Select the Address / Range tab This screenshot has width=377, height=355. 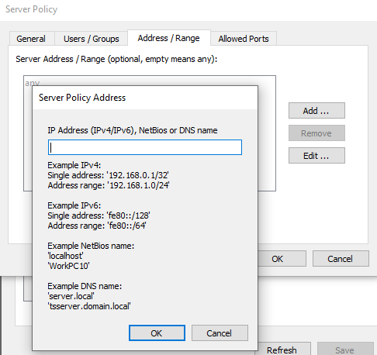click(169, 38)
